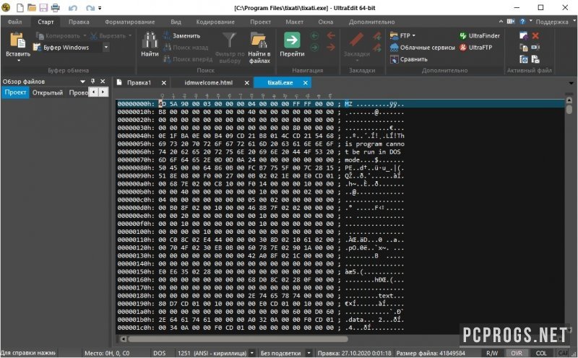This screenshot has height=358, width=578.
Task: Click the Вставить paste icon
Action: 17,40
